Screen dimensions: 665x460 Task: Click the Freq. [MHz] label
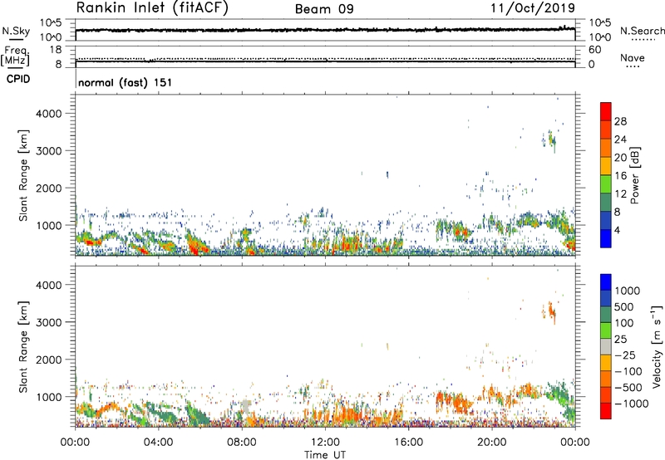coord(15,56)
